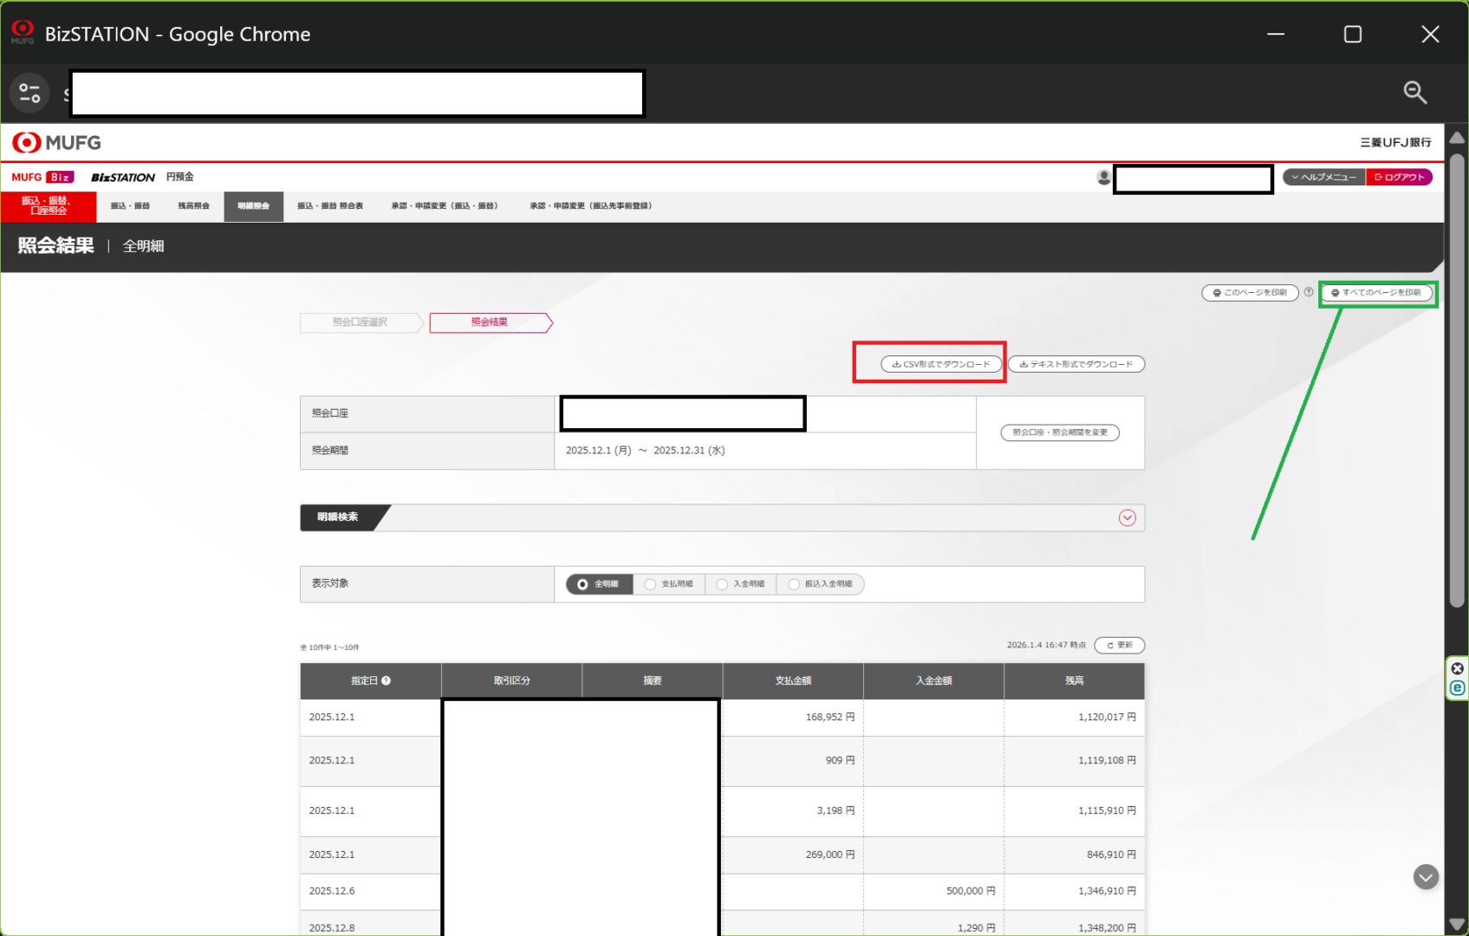
Task: Click the help icon next to このページを印刷
Action: point(1309,293)
